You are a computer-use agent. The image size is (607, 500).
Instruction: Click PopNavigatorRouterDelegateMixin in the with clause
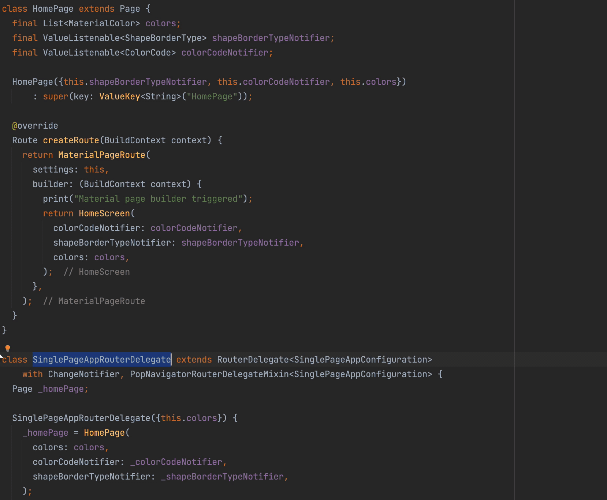pyautogui.click(x=209, y=374)
